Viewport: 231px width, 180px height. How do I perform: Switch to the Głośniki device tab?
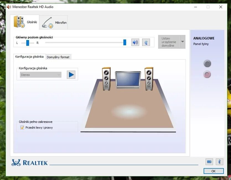pyautogui.click(x=25, y=22)
